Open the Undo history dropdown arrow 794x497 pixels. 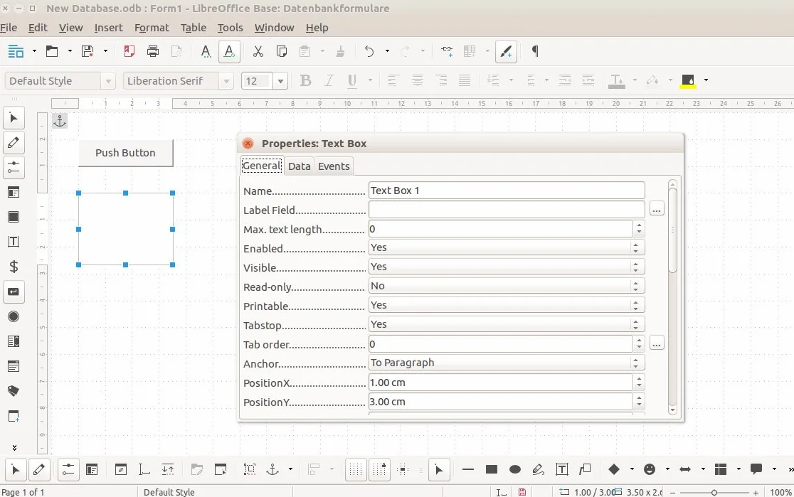tap(387, 51)
